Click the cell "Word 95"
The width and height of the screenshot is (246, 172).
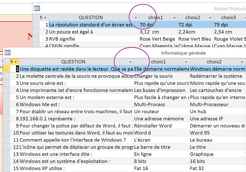click(x=218, y=133)
